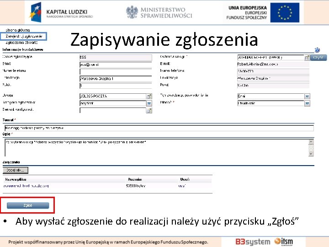Click the Lokalizacja field with Warszawa Chopina 1
This screenshot has width=329, height=247.
pos(116,79)
